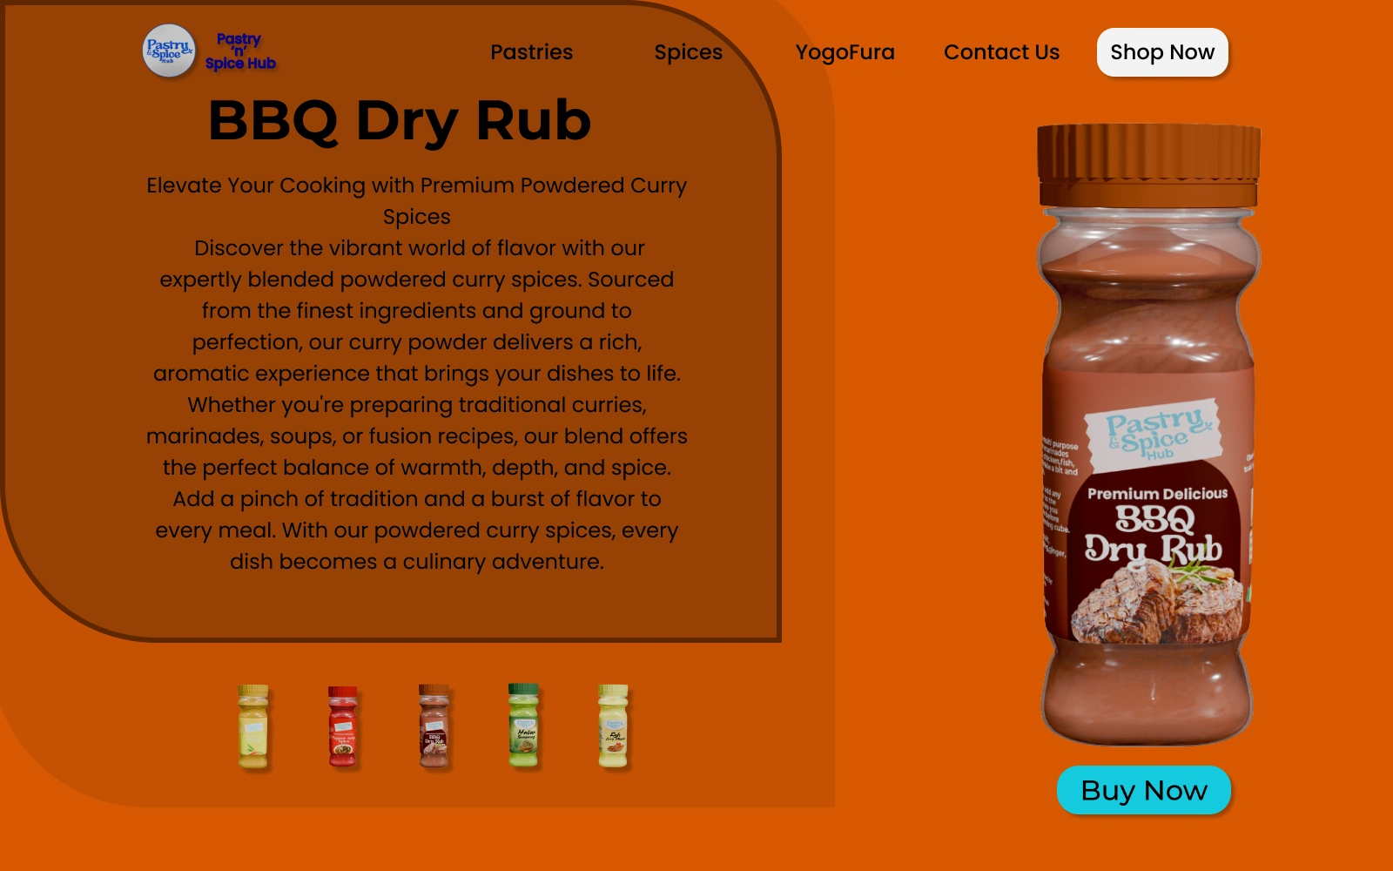
Task: Select the pale fish curry jar thumbnail
Action: tap(613, 726)
